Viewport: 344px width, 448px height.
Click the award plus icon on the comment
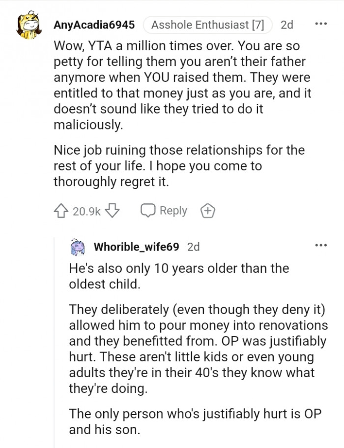click(207, 210)
